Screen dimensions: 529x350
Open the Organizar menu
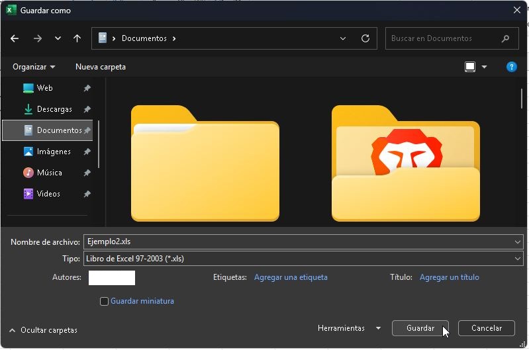click(x=34, y=67)
